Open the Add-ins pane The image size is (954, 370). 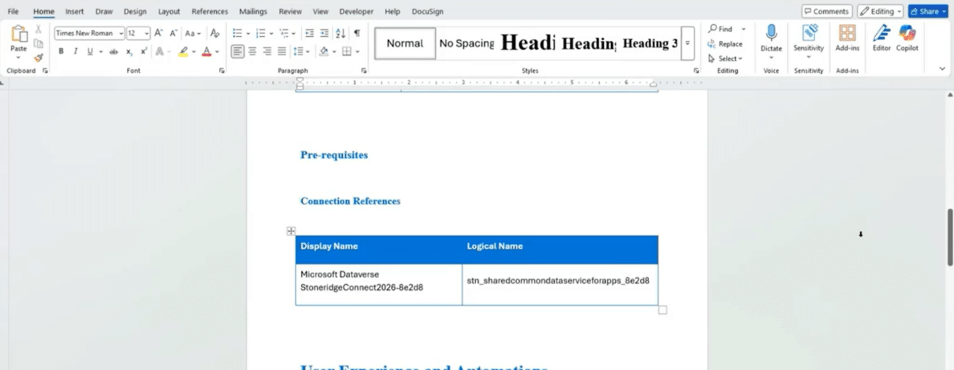point(847,38)
